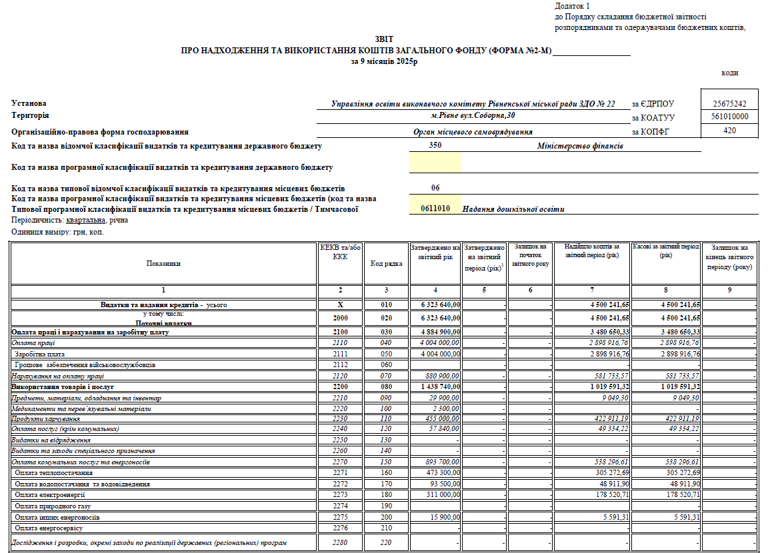Click the Залишок на кінець звітного періоду header
Image resolution: width=768 pixels, height=553 pixels.
(x=729, y=257)
